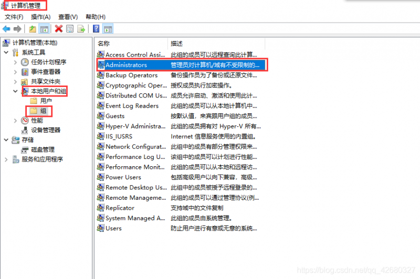
Task: Open the 查看(V) menu
Action: pos(68,17)
